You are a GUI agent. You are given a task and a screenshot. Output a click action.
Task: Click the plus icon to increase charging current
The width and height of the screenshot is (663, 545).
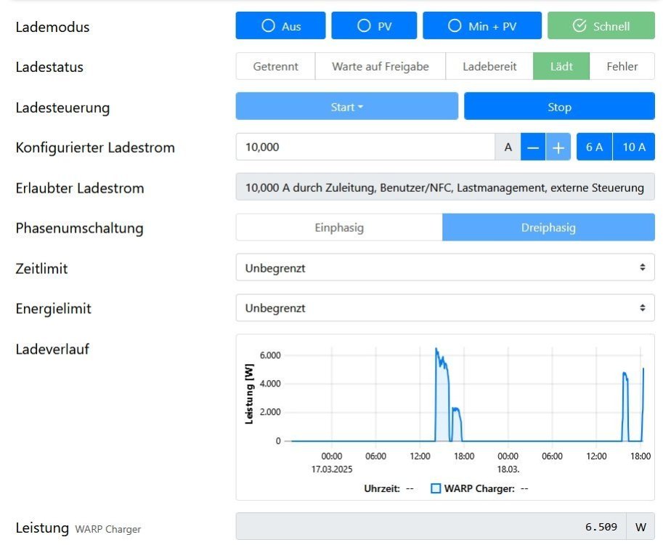[558, 147]
